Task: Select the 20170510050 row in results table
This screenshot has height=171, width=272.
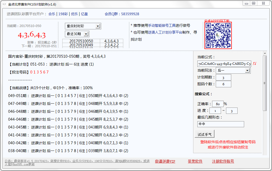Action: click(x=93, y=41)
